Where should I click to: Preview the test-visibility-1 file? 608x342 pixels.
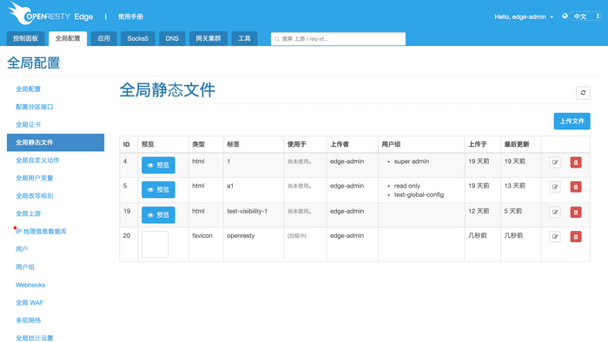click(x=158, y=215)
